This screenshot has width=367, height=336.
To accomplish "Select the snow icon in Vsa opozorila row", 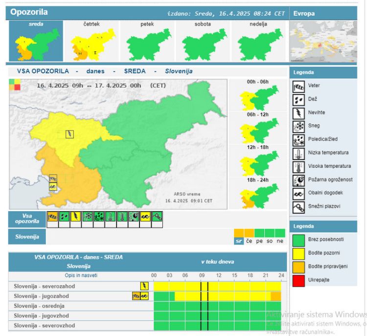I will click(x=87, y=217).
